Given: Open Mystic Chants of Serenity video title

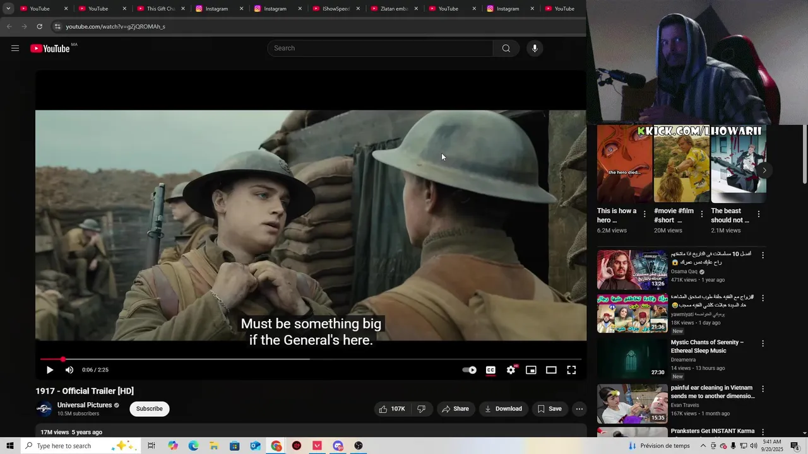Looking at the screenshot, I should point(707,346).
